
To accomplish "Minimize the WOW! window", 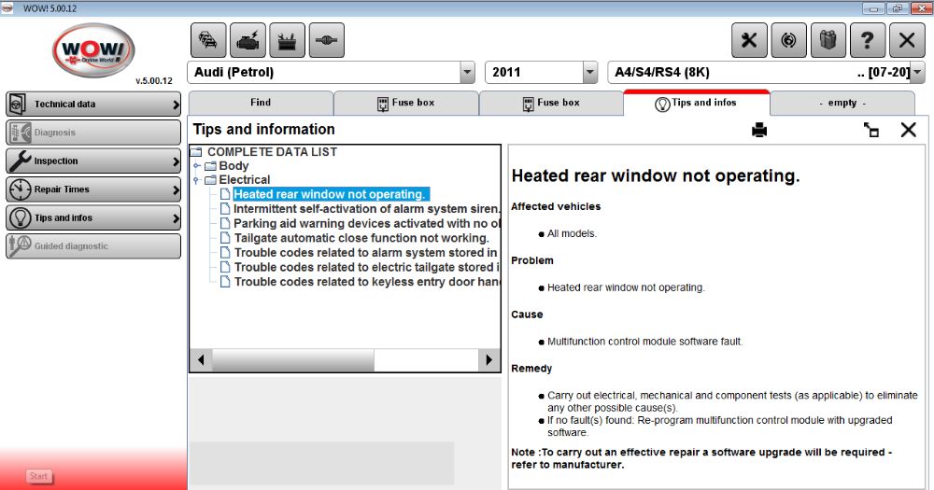I will 874,8.
